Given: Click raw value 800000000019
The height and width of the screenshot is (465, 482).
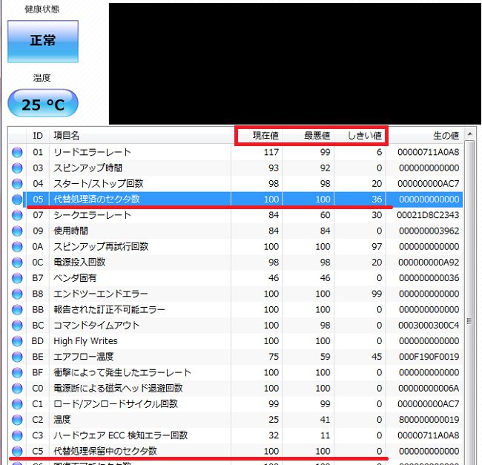Looking at the screenshot, I should 429,420.
